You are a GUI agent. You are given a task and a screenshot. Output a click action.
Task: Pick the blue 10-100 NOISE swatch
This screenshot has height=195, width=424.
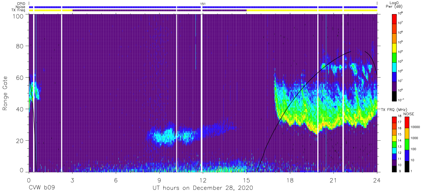click(407, 155)
